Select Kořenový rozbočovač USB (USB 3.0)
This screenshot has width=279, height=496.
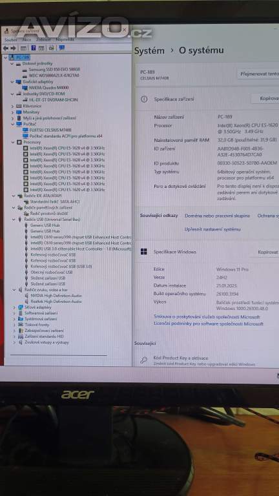[x=61, y=266]
